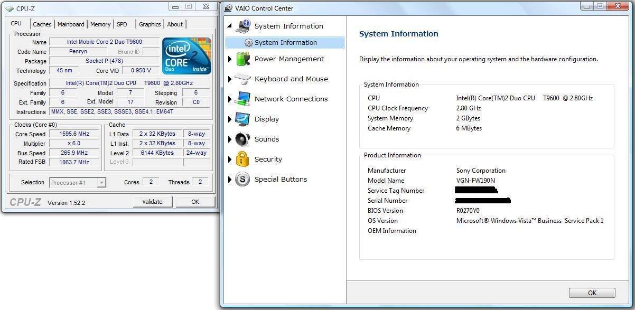Expand the Keyboard and Mouse category arrow

[x=230, y=79]
